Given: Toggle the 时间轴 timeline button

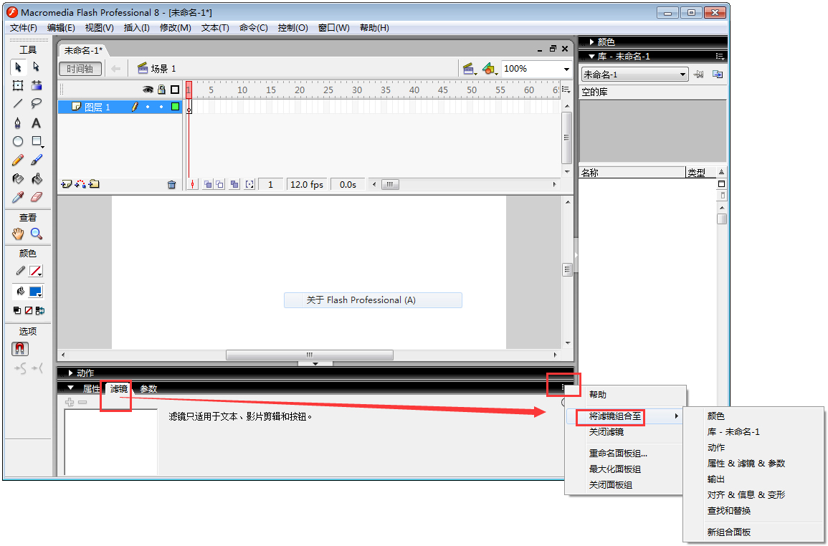Looking at the screenshot, I should [x=80, y=69].
